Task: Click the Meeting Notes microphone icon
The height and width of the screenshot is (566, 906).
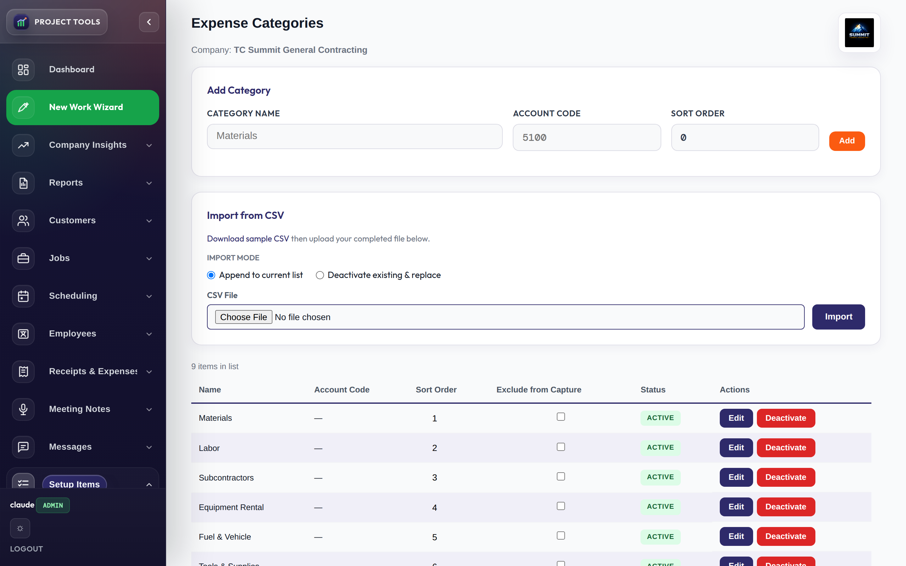Action: click(23, 409)
